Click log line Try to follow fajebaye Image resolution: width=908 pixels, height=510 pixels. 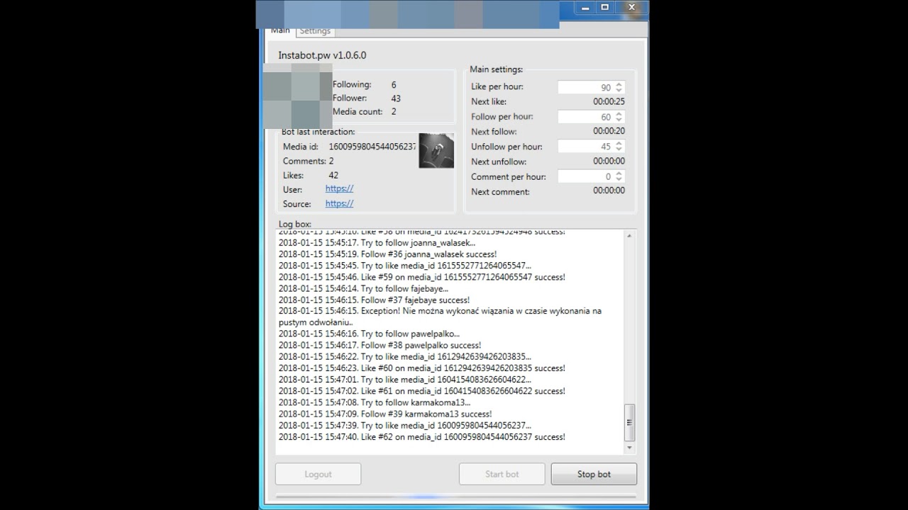pyautogui.click(x=363, y=288)
